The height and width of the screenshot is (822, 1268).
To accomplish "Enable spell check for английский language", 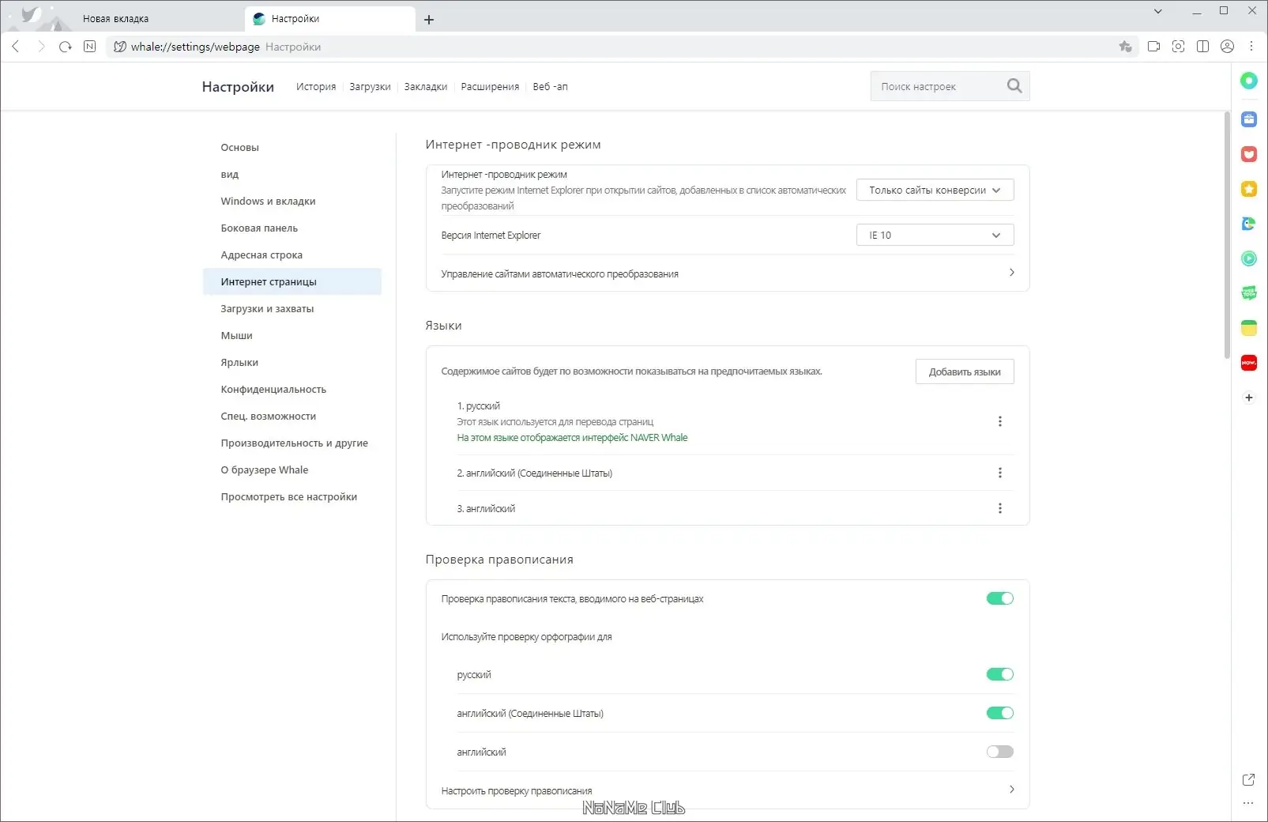I will tap(999, 752).
